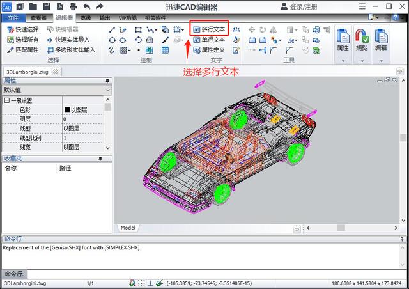This screenshot has height=289, width=409.
Task: Expand the dropdown under the 捕捉 button
Action: point(362,61)
